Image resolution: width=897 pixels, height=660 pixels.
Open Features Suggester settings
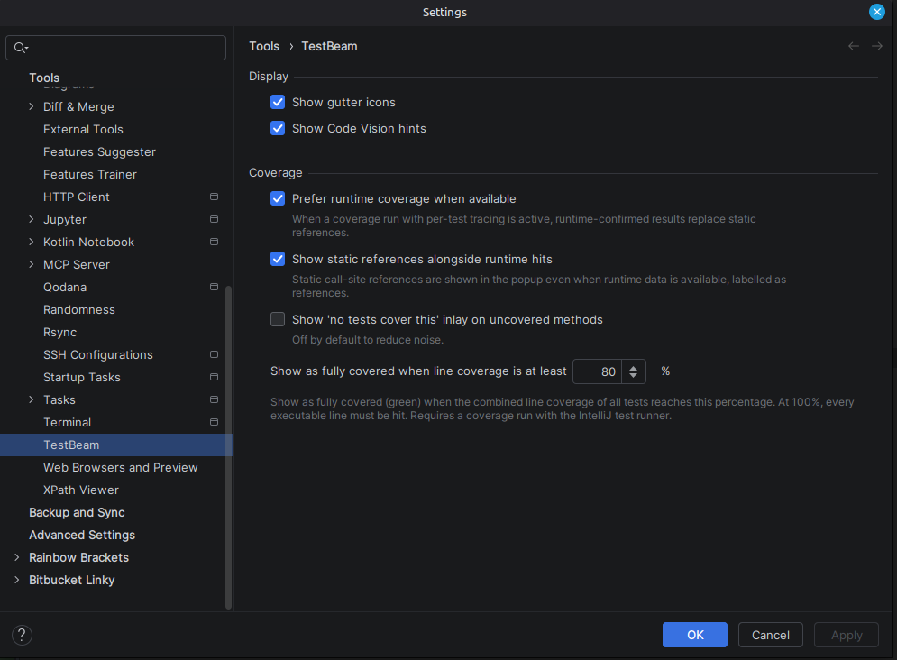click(x=99, y=152)
